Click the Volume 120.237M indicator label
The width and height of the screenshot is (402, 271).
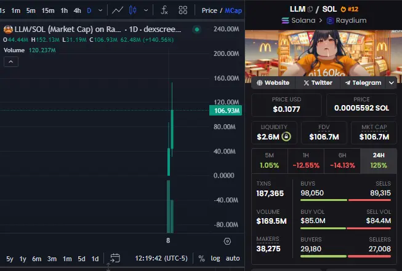(x=30, y=50)
